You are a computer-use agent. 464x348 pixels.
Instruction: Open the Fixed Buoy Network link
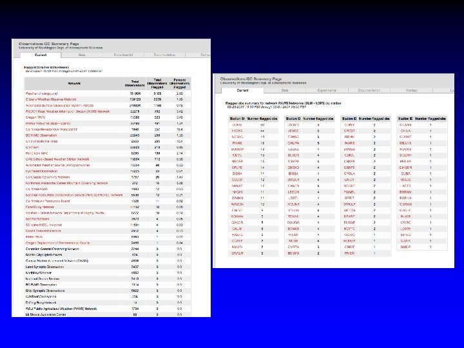[x=40, y=207]
